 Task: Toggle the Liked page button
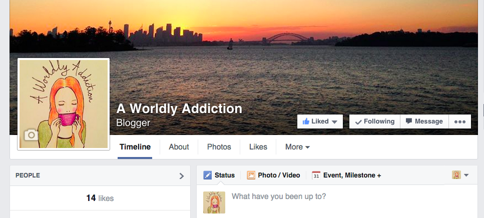coord(320,121)
